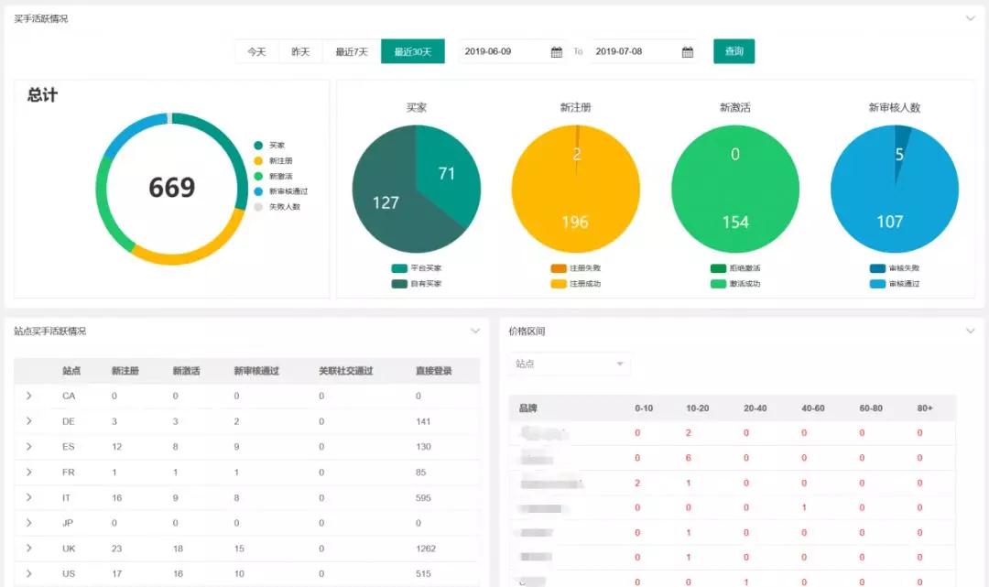Toggle the 新激活 legend in the 总计 chart
The width and height of the screenshot is (989, 587).
point(273,176)
